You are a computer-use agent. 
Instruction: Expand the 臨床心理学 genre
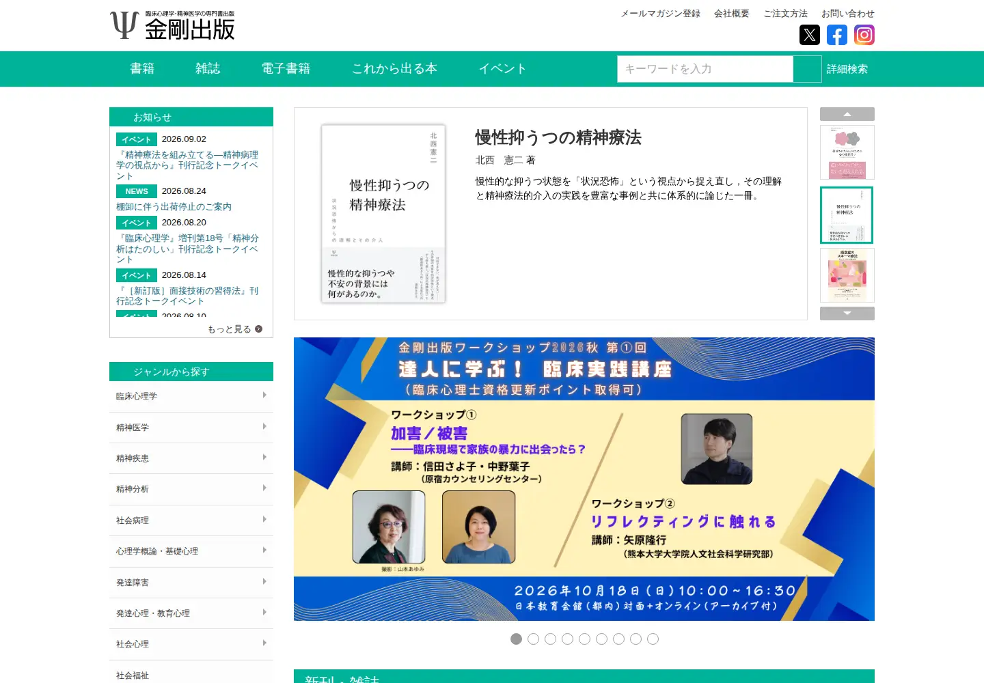191,396
